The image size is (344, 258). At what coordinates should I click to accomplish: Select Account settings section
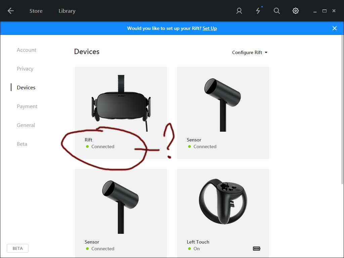[27, 50]
